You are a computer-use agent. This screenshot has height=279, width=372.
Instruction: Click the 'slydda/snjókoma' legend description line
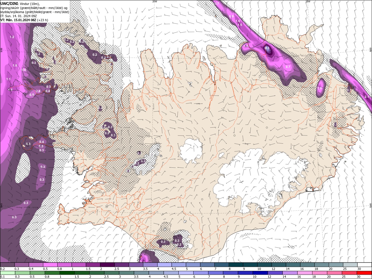pyautogui.click(x=35, y=12)
